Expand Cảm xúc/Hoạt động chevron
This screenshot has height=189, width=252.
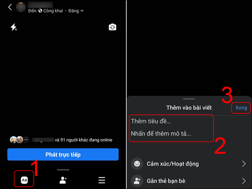pos(244,164)
